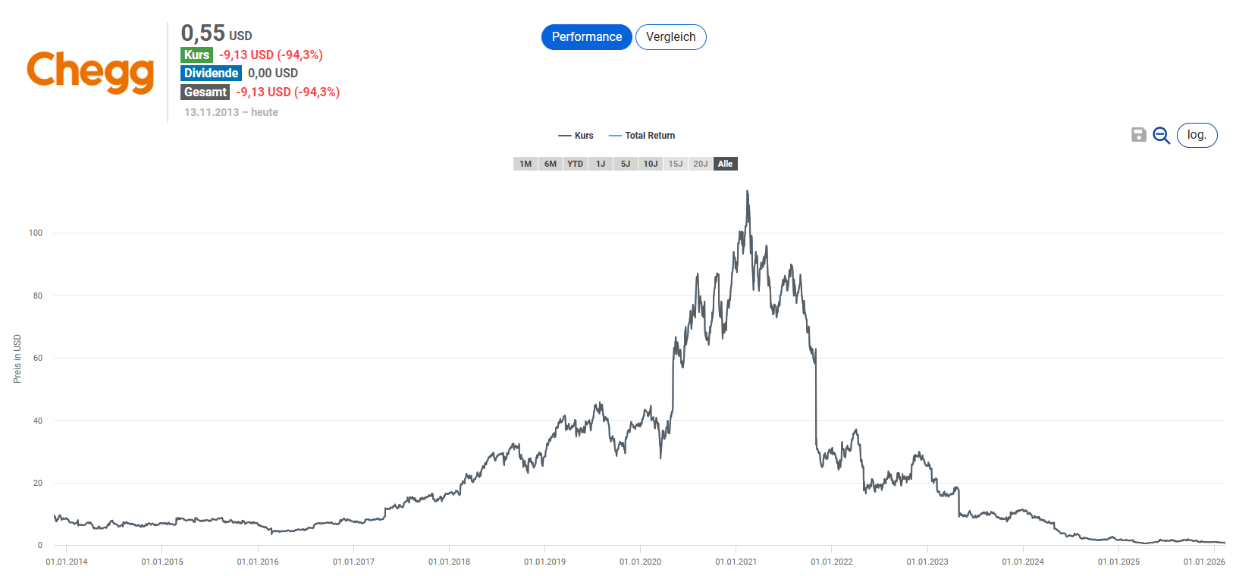Set chart range to 5J
This screenshot has width=1236, height=576.
pos(626,164)
